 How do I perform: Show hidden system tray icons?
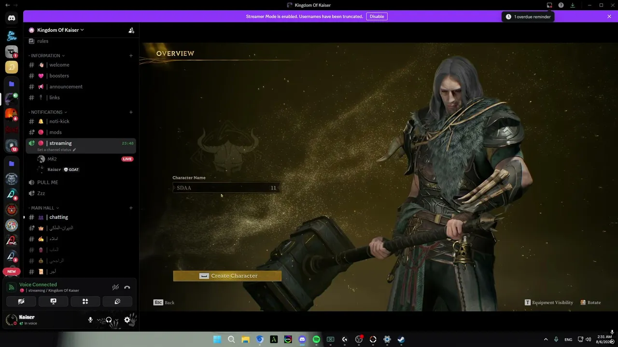pos(546,339)
